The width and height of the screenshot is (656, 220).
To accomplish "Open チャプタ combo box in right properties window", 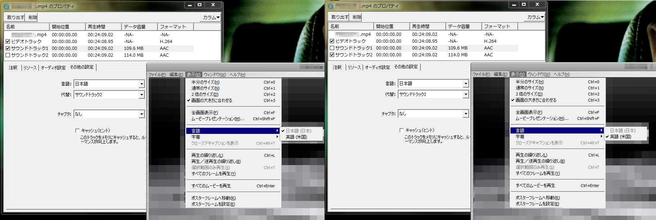I will 433,114.
